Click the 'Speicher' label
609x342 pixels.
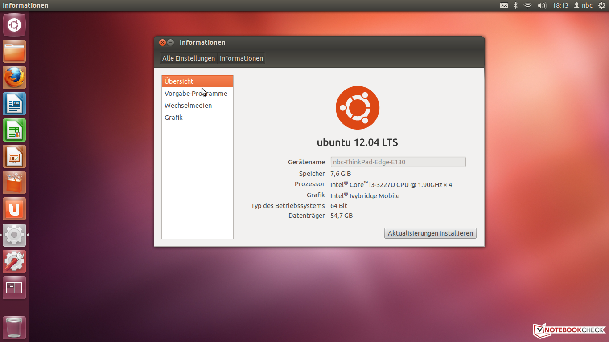click(312, 174)
